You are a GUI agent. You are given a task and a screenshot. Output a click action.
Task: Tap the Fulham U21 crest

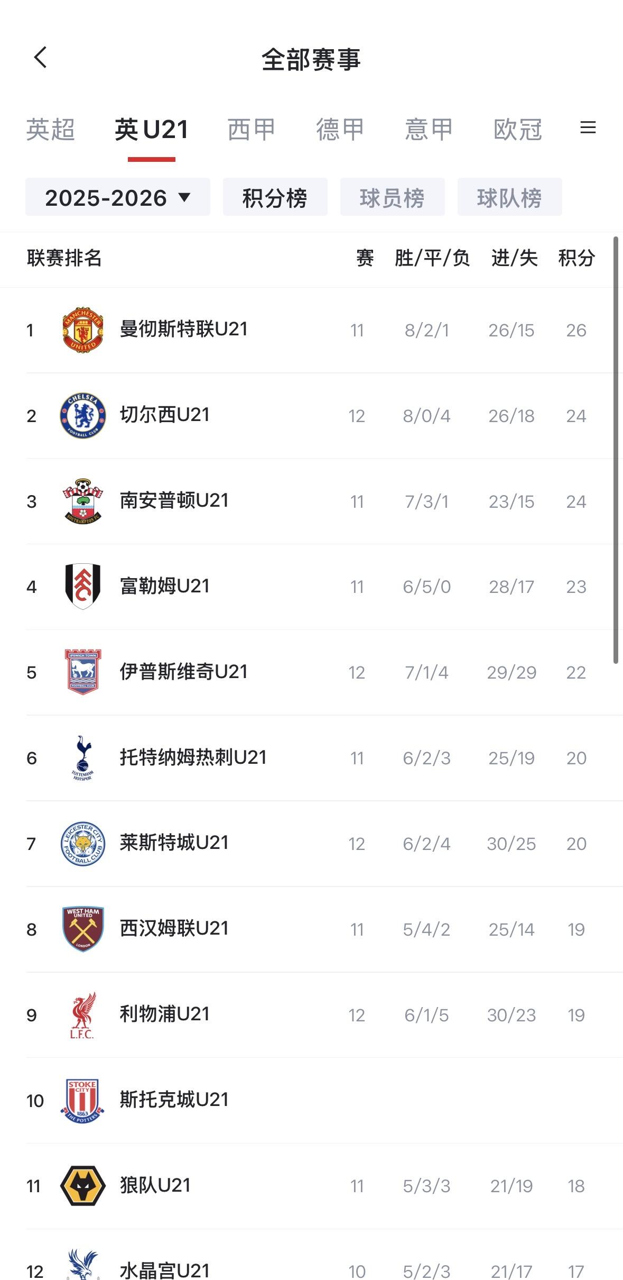[x=83, y=587]
